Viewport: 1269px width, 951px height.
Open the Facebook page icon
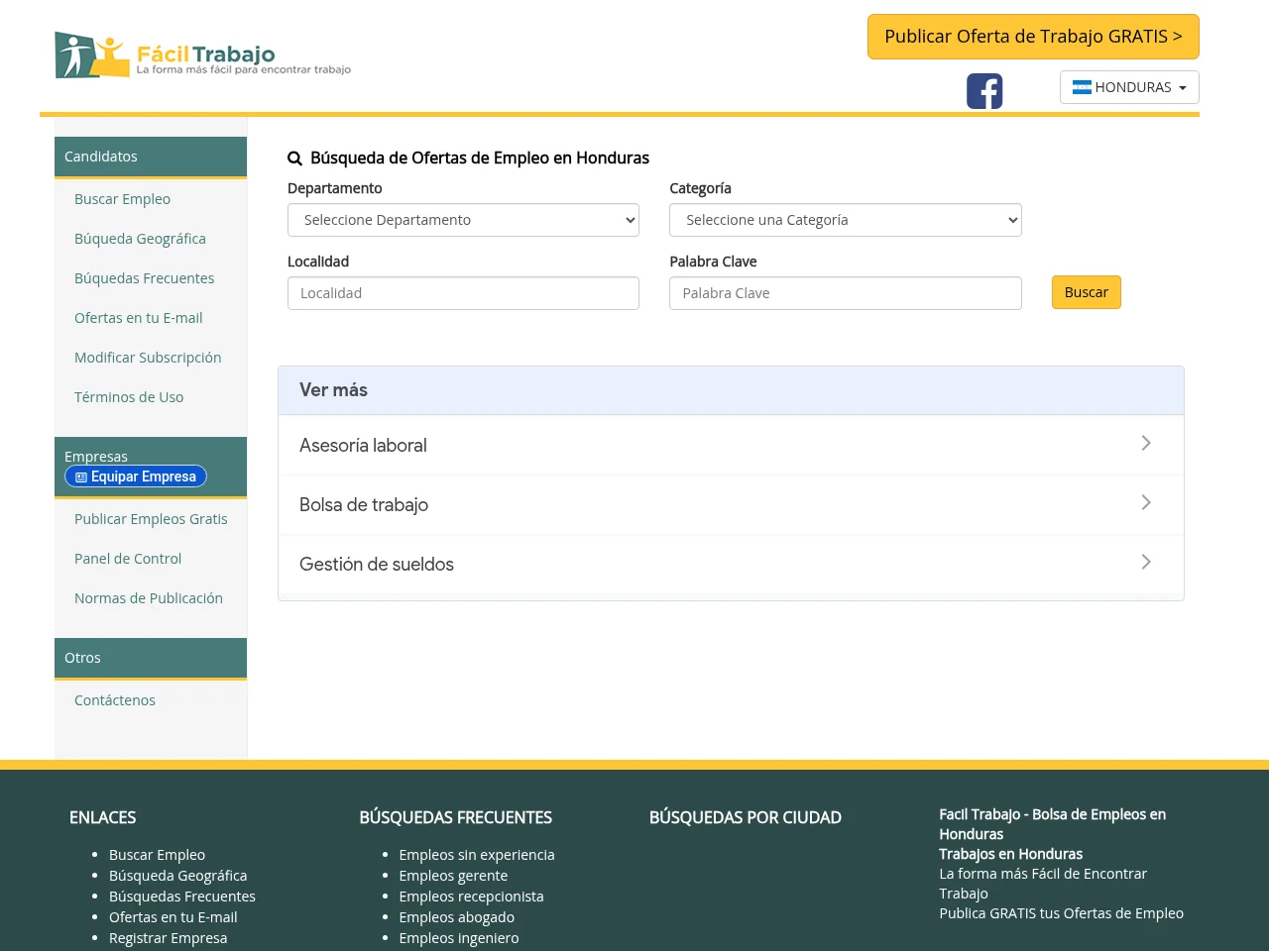pos(984,91)
